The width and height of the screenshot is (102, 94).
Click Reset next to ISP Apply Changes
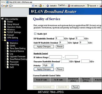(60, 46)
